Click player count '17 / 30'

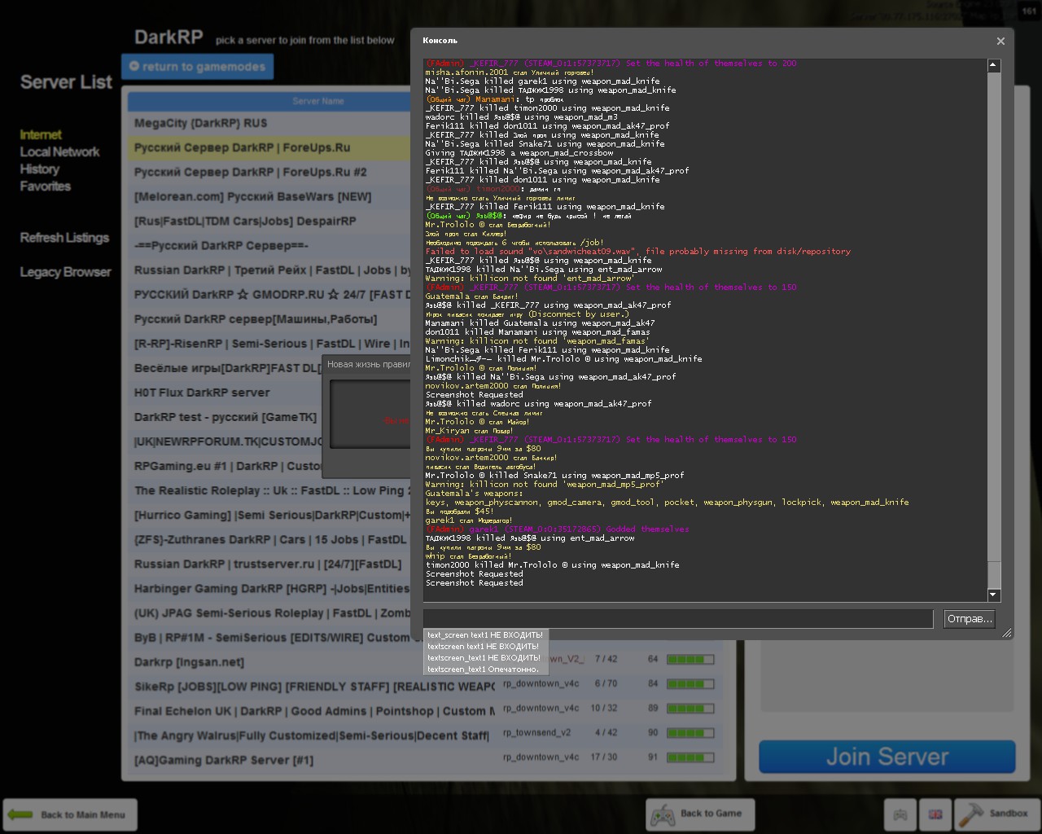tap(604, 757)
